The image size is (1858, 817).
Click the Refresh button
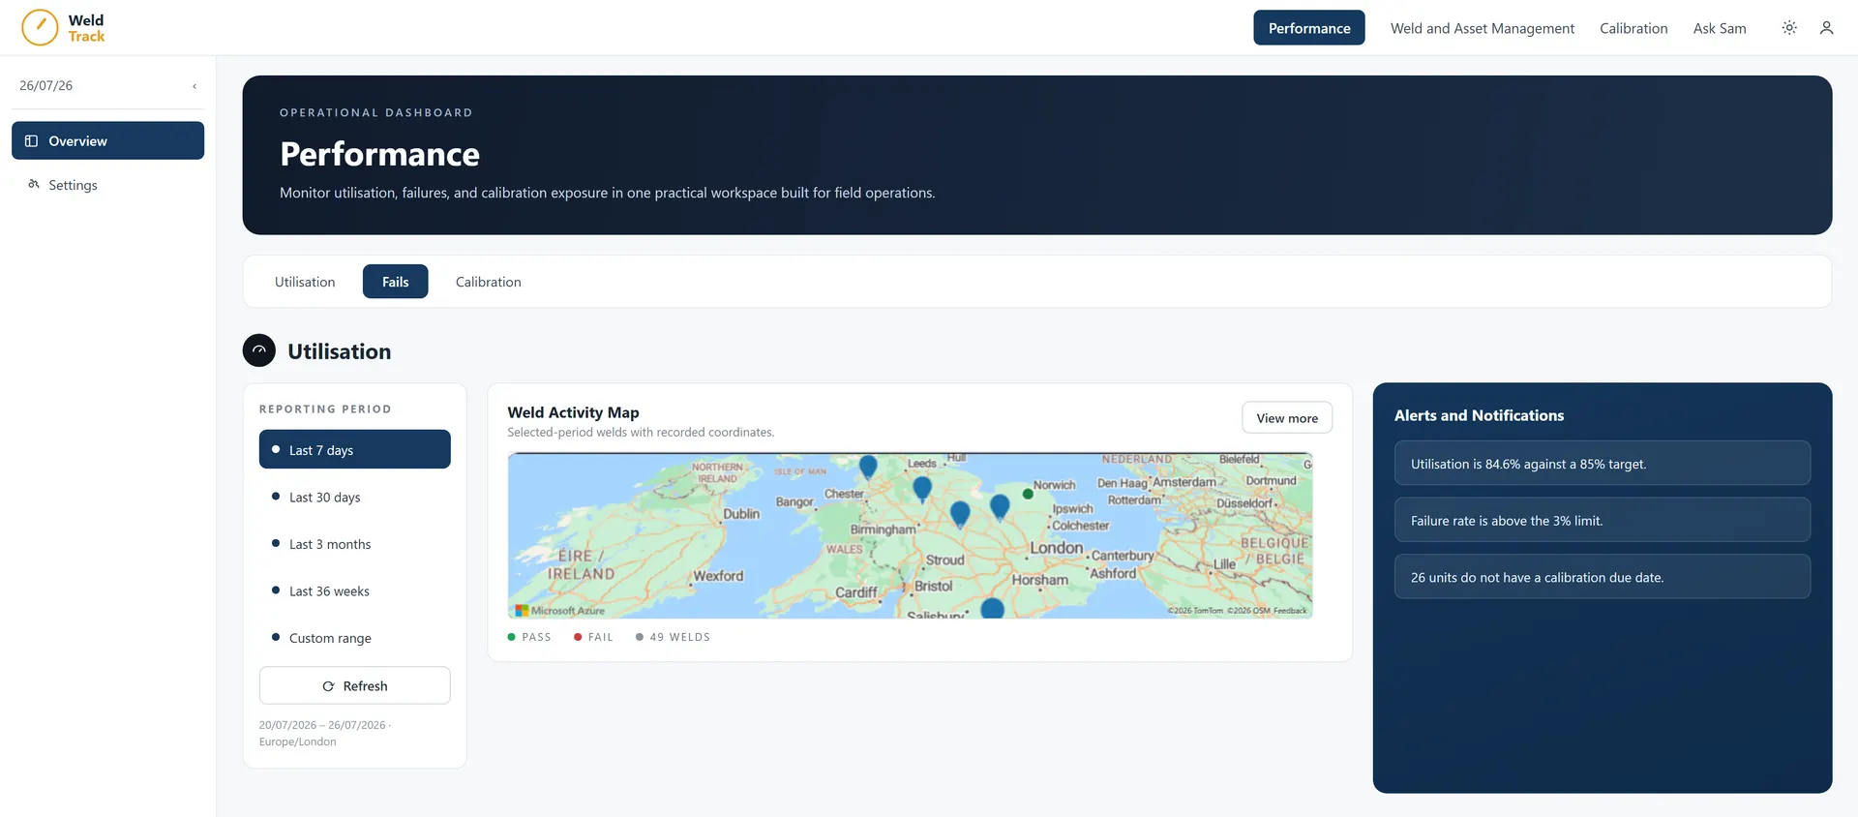pos(354,685)
